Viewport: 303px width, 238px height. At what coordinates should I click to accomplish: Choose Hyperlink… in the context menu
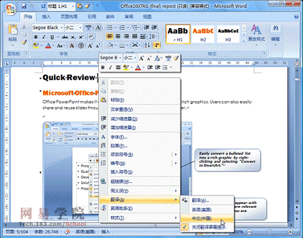(x=140, y=182)
